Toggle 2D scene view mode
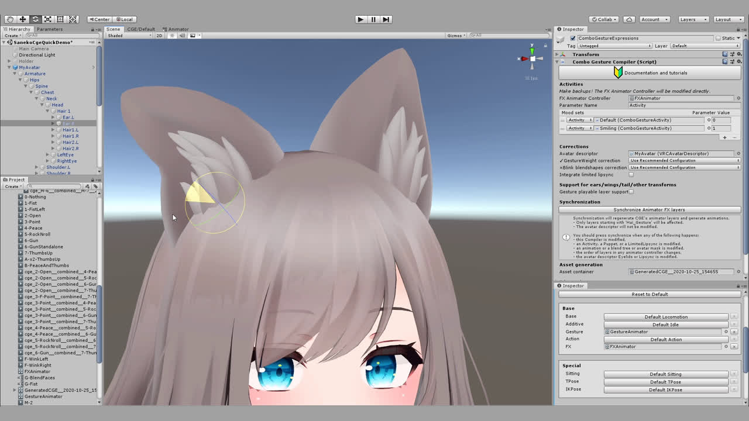This screenshot has height=421, width=749. [159, 36]
